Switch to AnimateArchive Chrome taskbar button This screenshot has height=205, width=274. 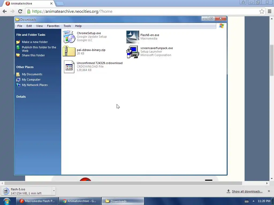click(80, 201)
